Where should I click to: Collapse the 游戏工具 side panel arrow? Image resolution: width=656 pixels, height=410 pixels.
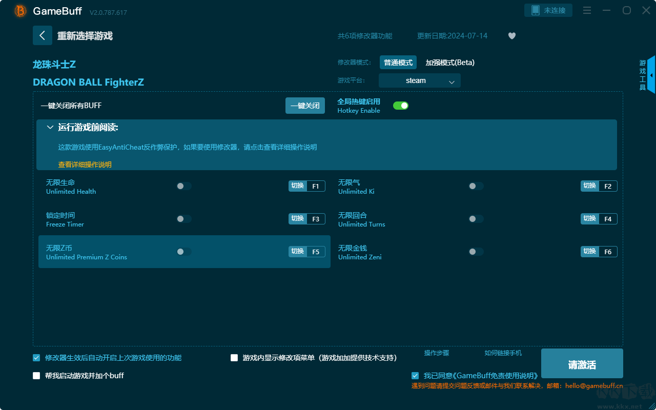tap(651, 75)
